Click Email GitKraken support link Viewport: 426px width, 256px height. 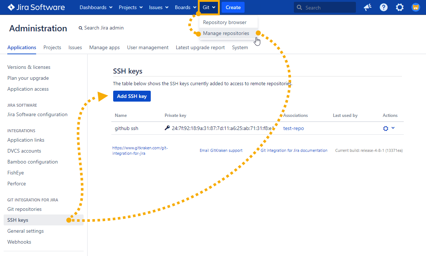coord(221,151)
